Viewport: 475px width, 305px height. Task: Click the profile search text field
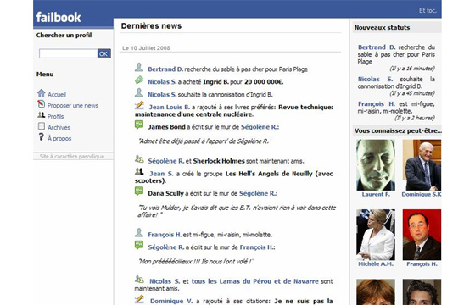tap(68, 54)
